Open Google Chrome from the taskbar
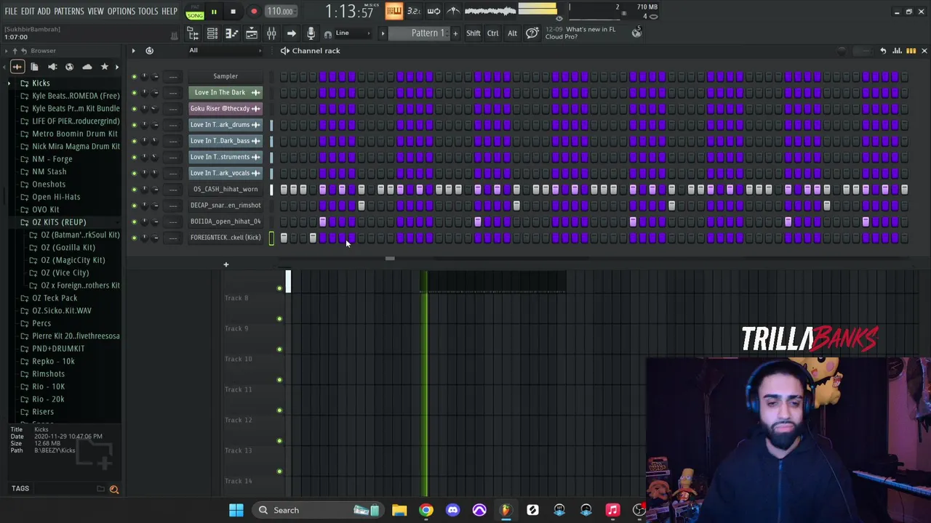 pos(426,510)
